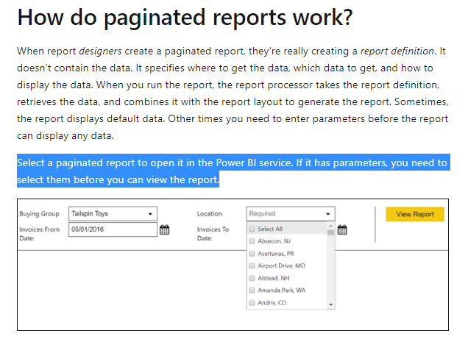Click the Invoices From Date input field
Viewport: 468px width, 339px height.
click(113, 229)
